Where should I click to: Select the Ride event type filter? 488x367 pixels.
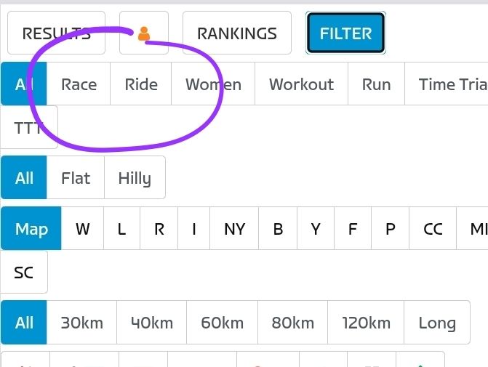[141, 84]
